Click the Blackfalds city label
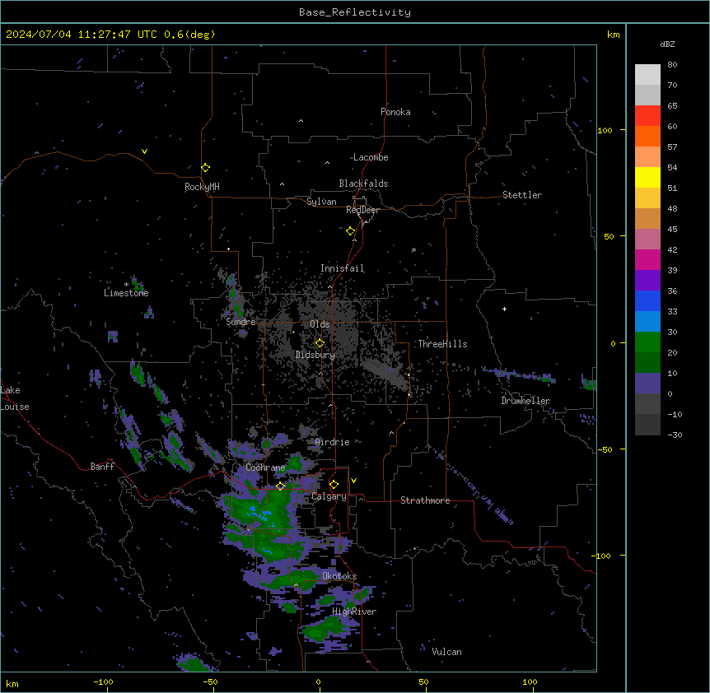710x693 pixels. tap(363, 184)
